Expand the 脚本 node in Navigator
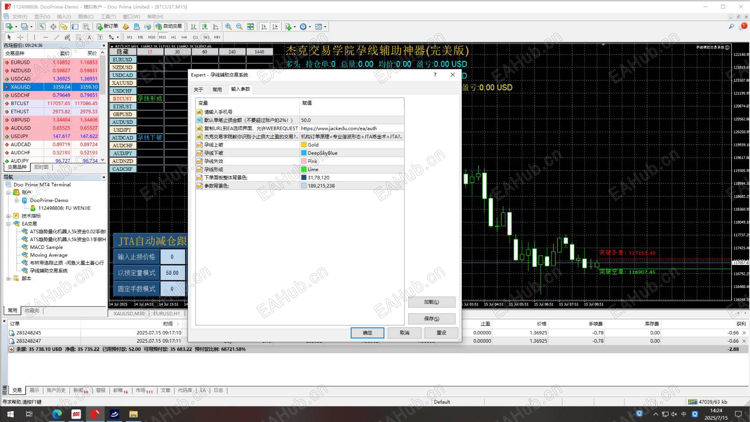 point(8,278)
